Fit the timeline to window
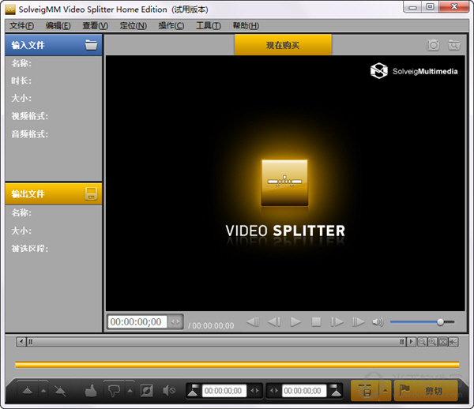Viewport: 474px width, 409px height. coord(443,342)
